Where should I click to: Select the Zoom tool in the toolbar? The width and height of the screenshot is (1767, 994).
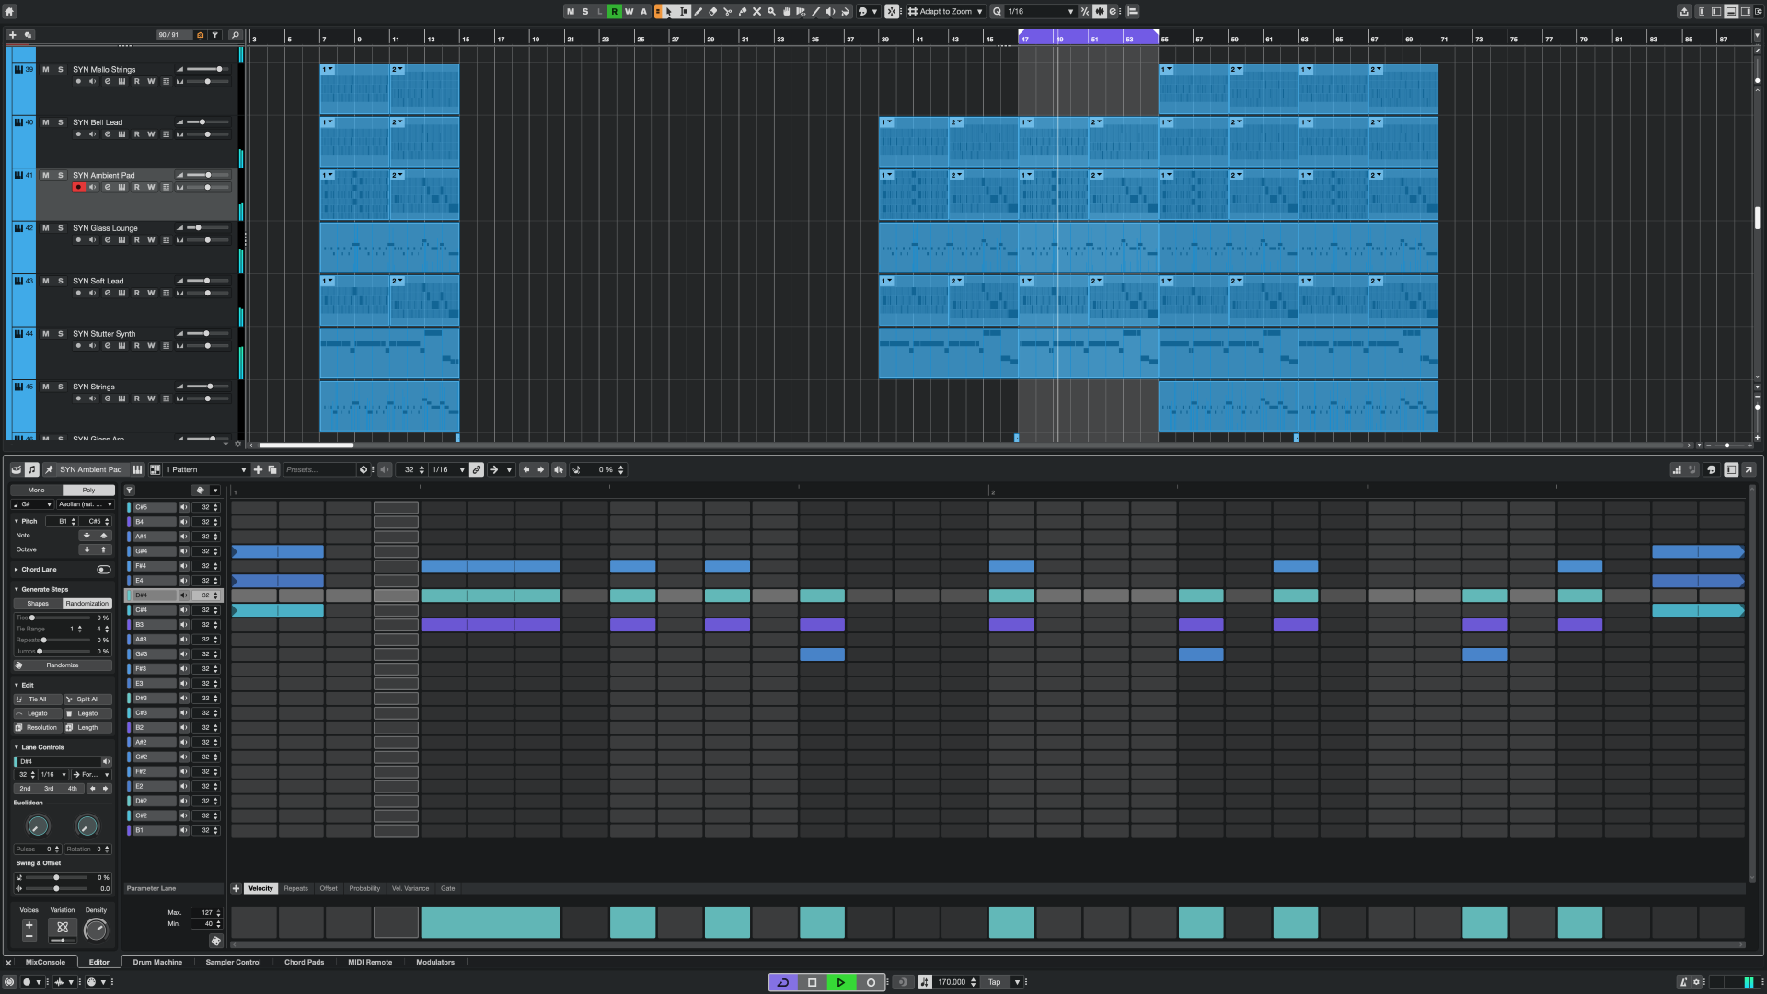pos(772,11)
